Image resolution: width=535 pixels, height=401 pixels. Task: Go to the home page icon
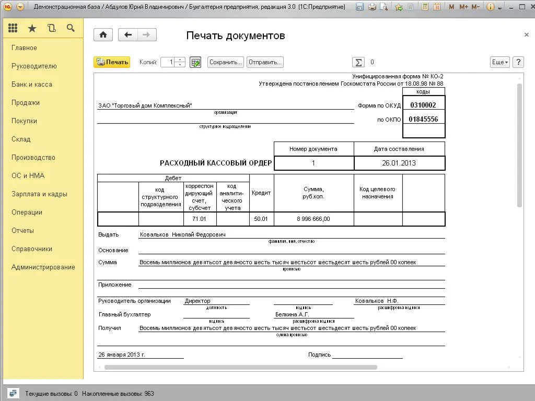(103, 35)
